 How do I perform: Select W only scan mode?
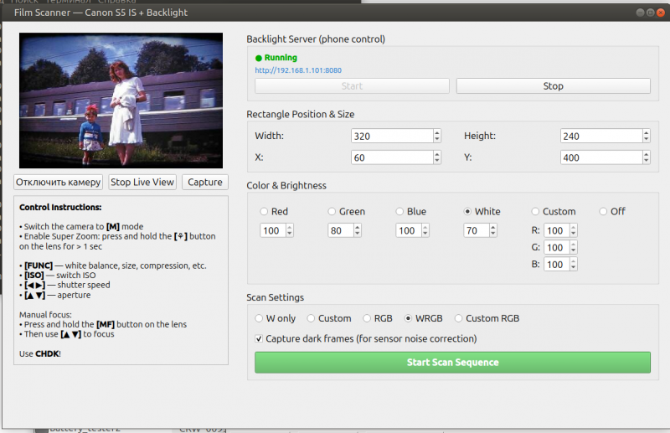click(x=259, y=318)
